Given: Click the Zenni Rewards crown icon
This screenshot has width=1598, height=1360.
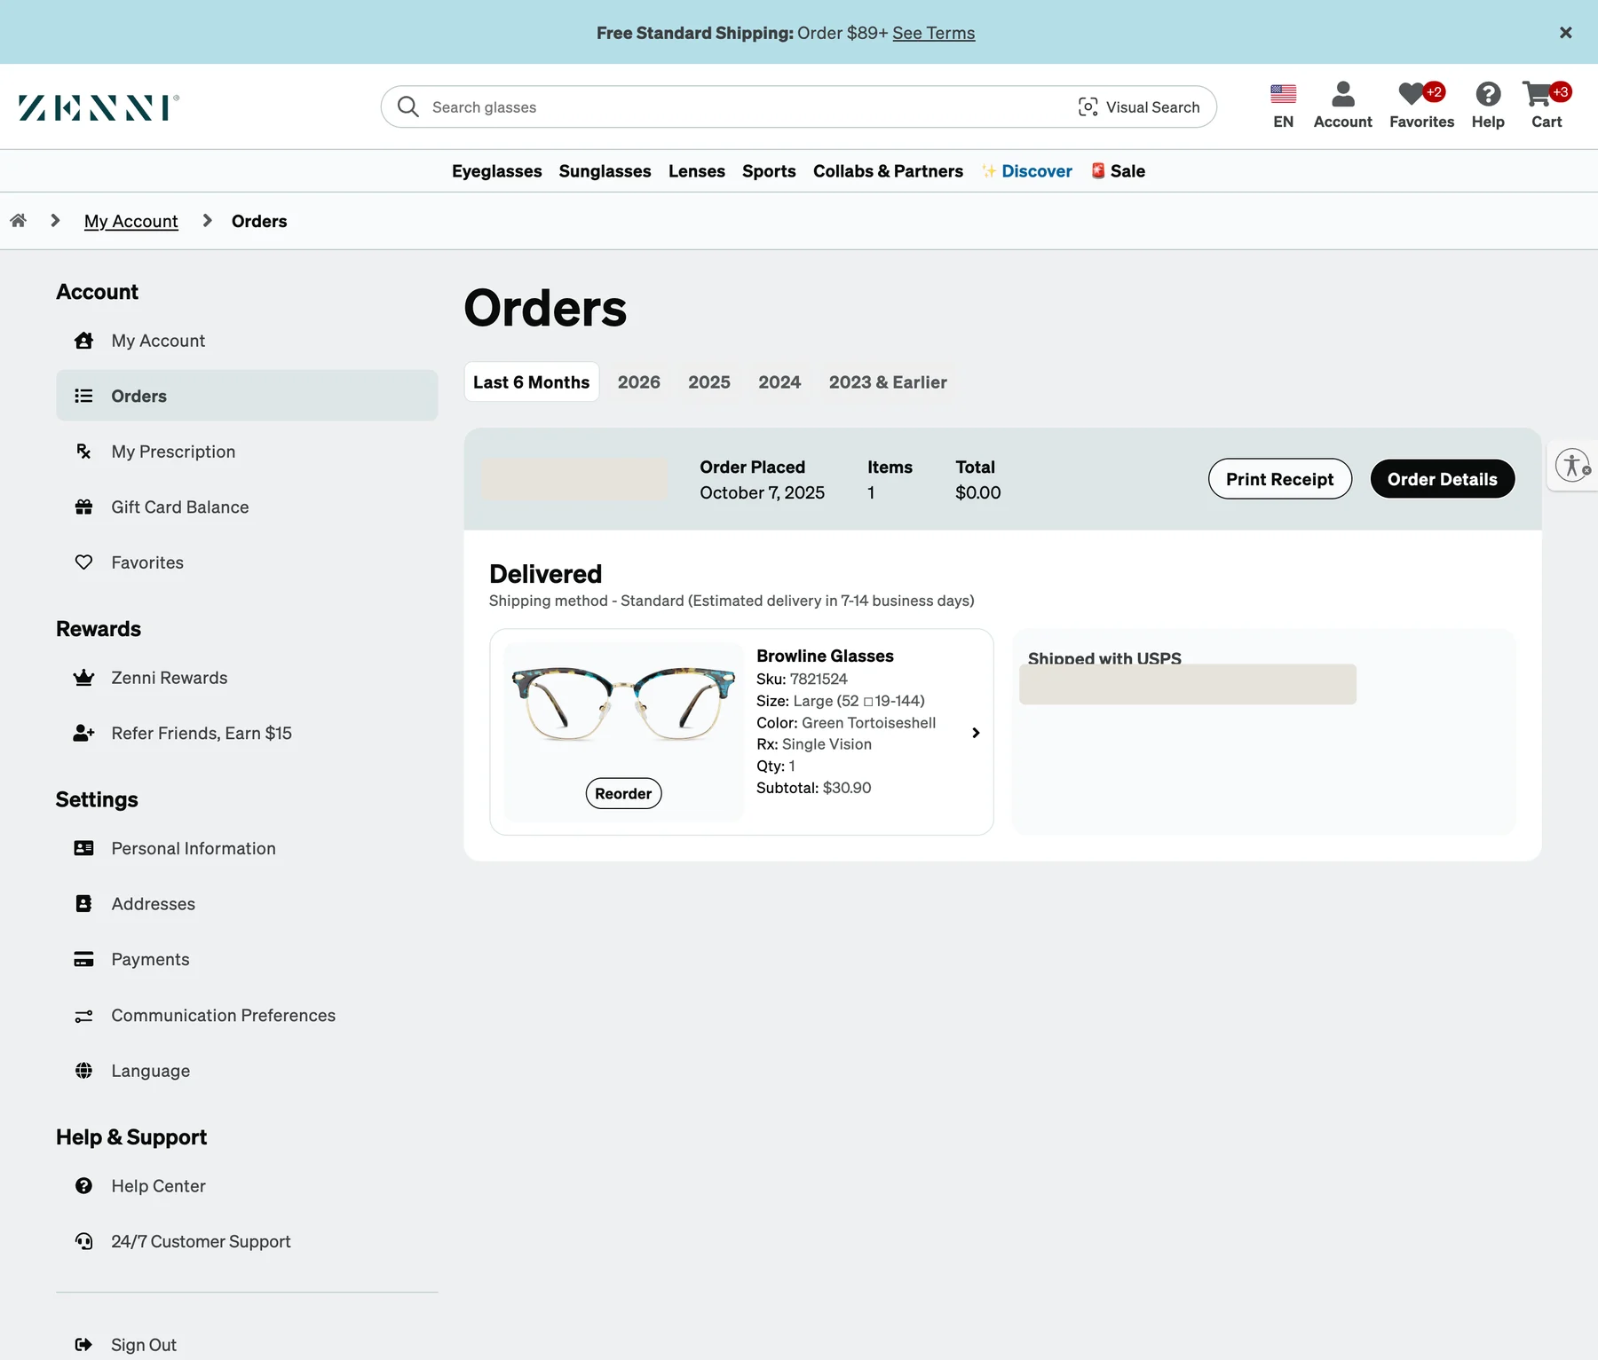Looking at the screenshot, I should (x=83, y=678).
